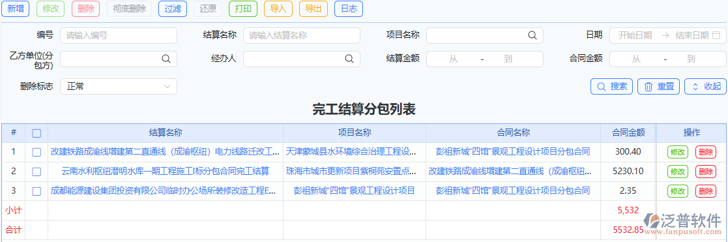The width and height of the screenshot is (728, 242).
Task: Focus the 结算名称 input field
Action: point(301,35)
